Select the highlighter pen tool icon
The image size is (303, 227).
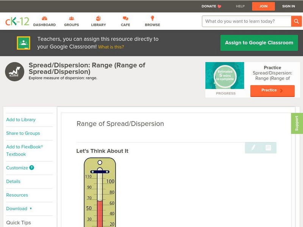click(x=253, y=148)
